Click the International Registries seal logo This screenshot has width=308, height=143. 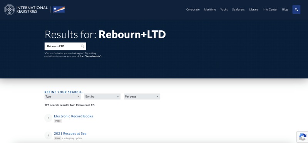[9, 9]
